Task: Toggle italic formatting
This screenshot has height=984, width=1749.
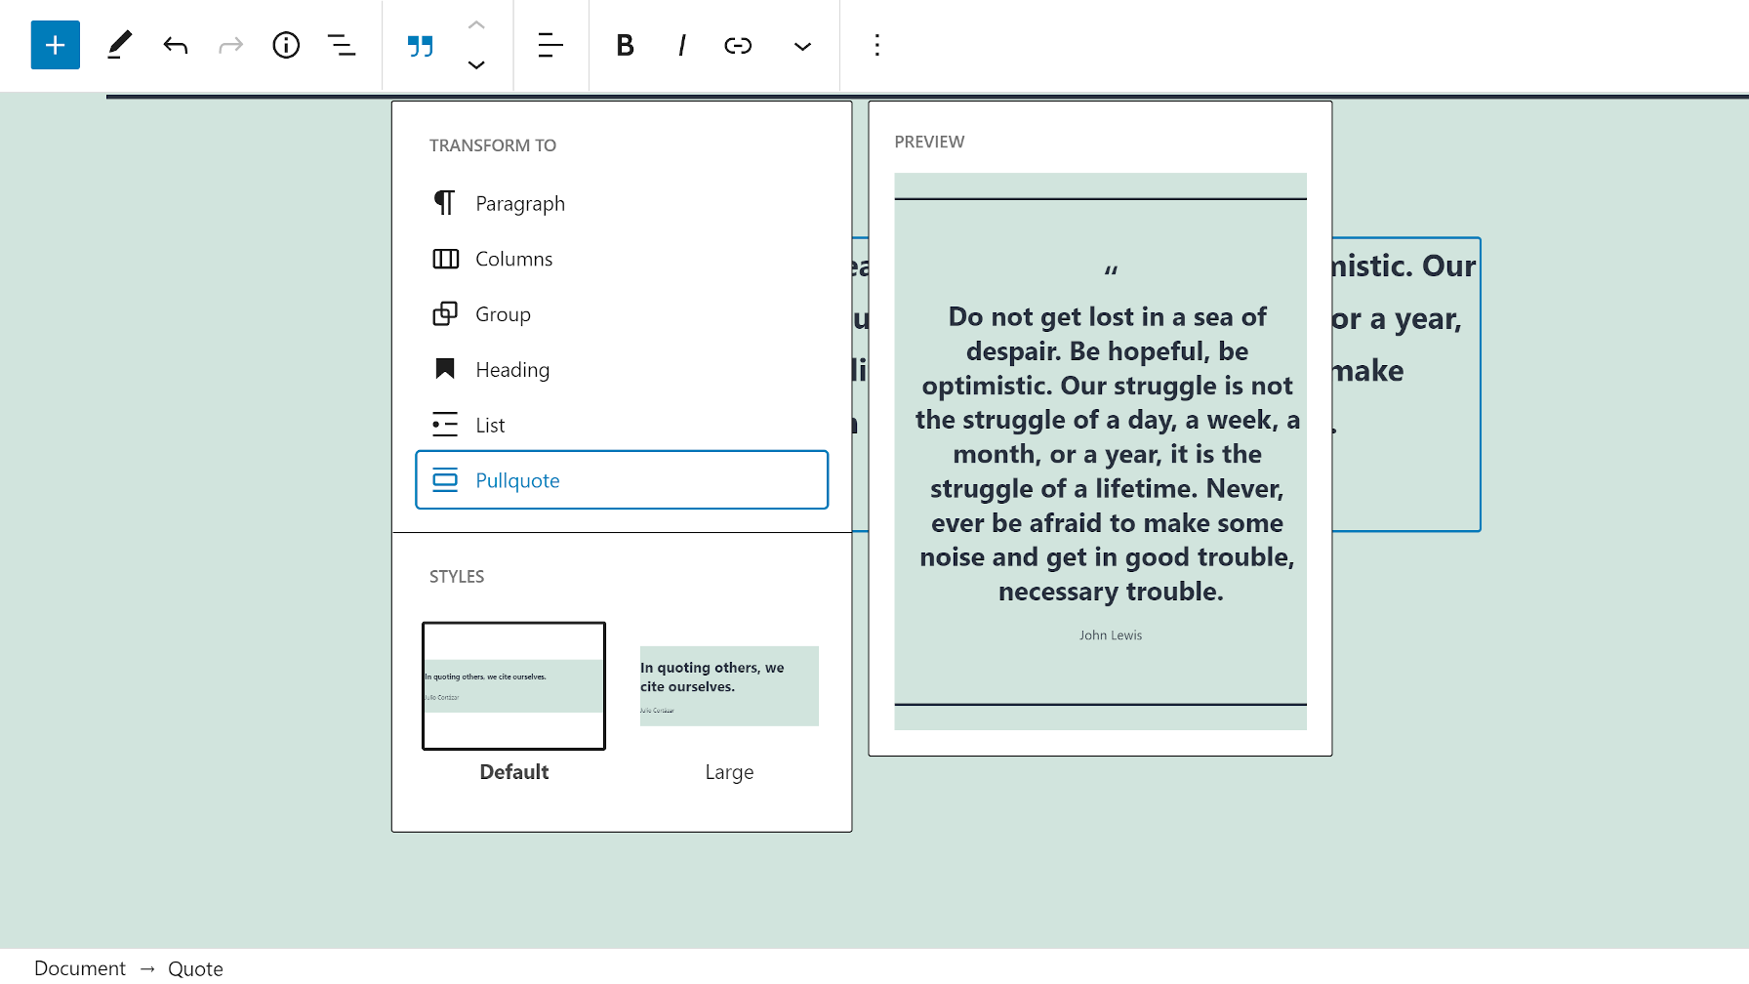Action: pyautogui.click(x=681, y=45)
